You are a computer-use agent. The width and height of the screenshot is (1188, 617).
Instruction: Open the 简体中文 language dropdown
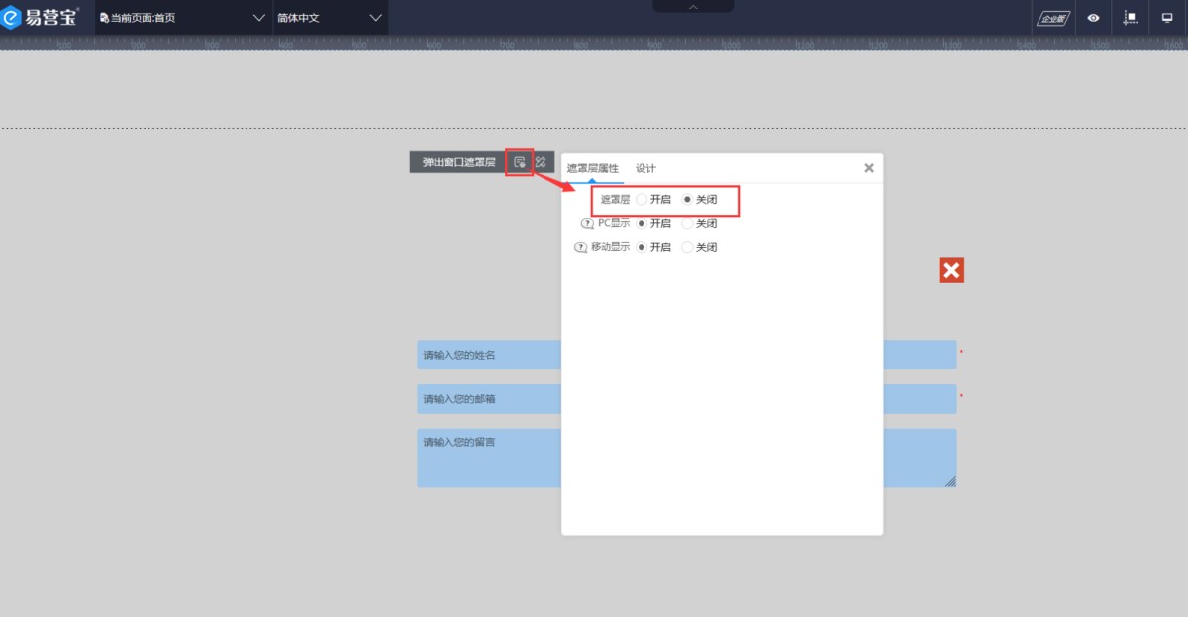click(330, 18)
